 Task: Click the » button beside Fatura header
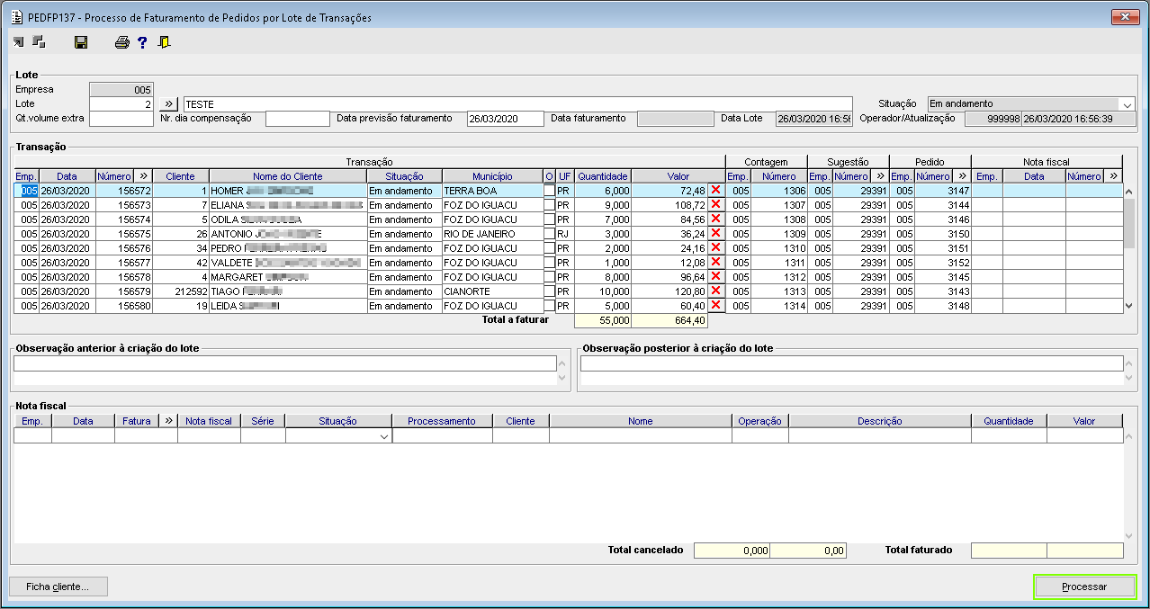[x=167, y=421]
